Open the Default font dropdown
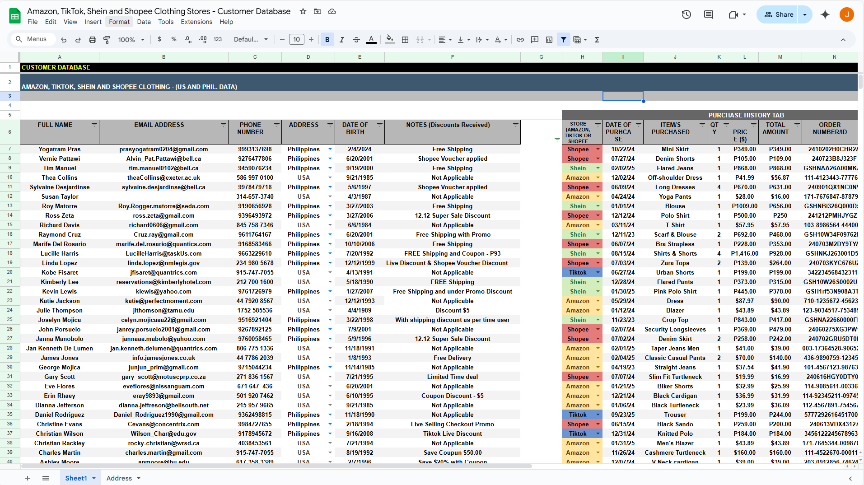 coord(251,39)
